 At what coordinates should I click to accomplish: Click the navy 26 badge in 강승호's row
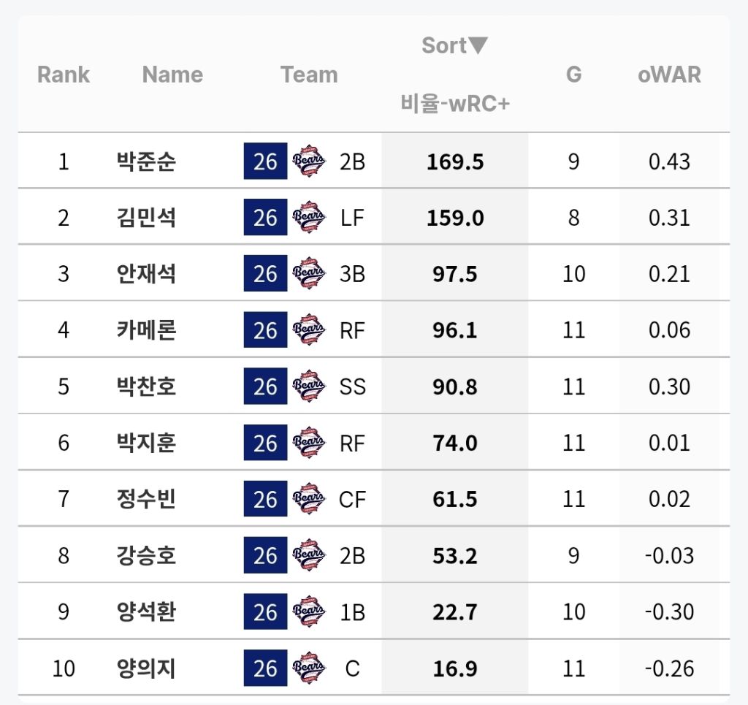click(x=265, y=556)
